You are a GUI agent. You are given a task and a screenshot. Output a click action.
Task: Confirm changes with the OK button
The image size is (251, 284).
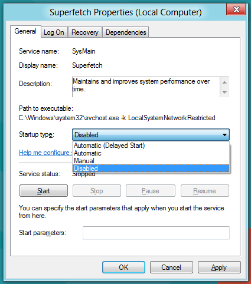point(123,268)
